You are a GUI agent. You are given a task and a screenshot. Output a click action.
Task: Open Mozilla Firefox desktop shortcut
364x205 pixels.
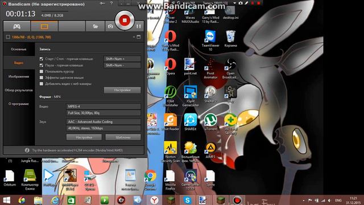point(170,180)
